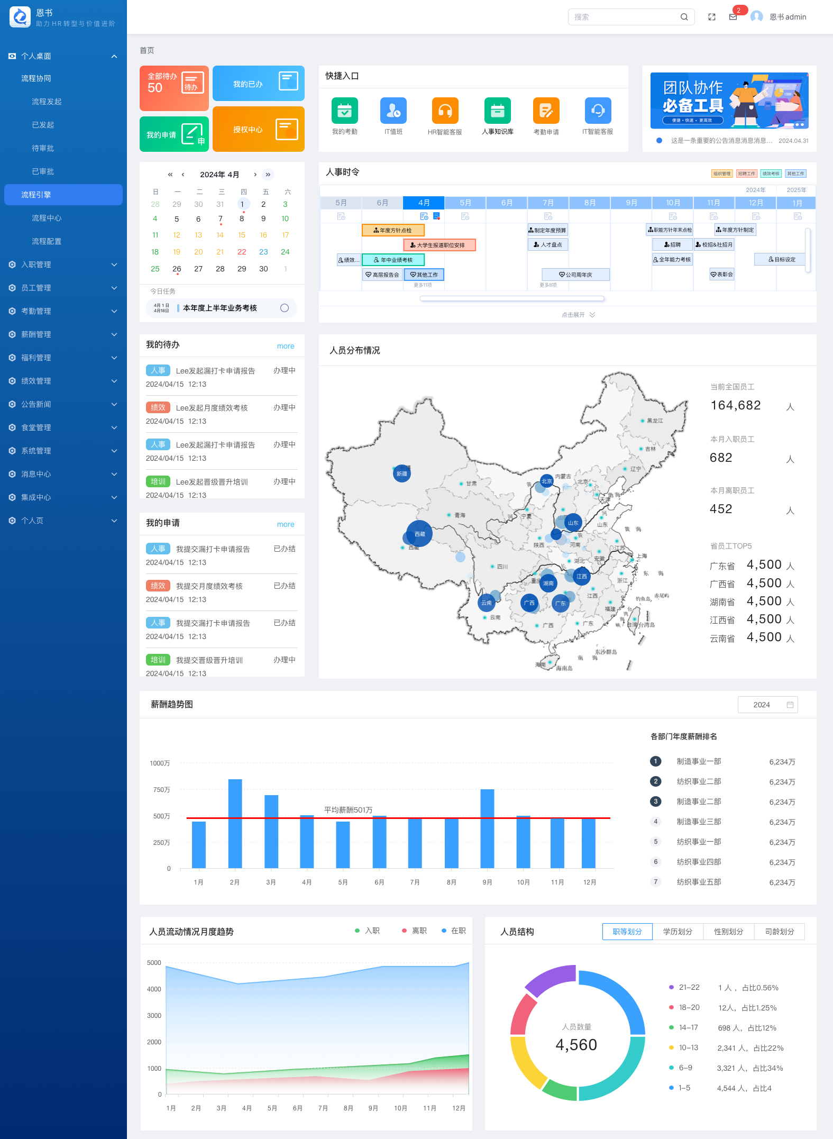Image resolution: width=833 pixels, height=1139 pixels.
Task: Expand 点击展开 under the timeline
Action: click(578, 315)
